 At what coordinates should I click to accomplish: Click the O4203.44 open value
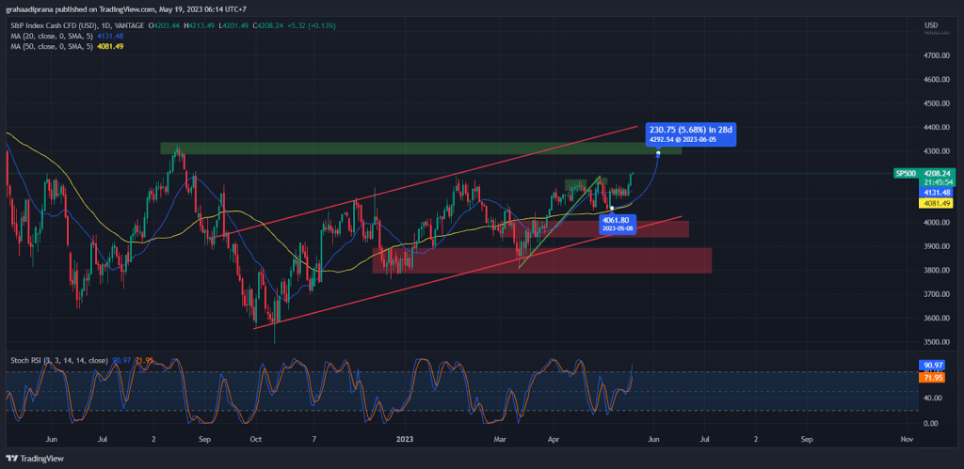tap(164, 25)
